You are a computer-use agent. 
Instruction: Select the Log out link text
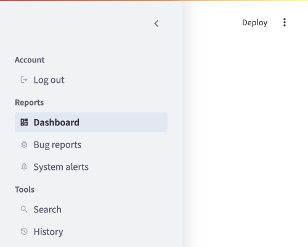(49, 80)
